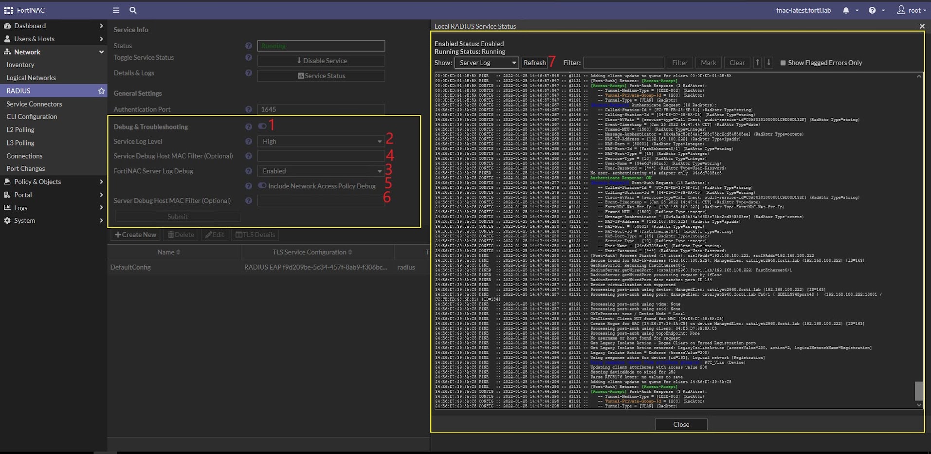Open the search magnifier icon in header
The width and height of the screenshot is (931, 454).
(133, 10)
